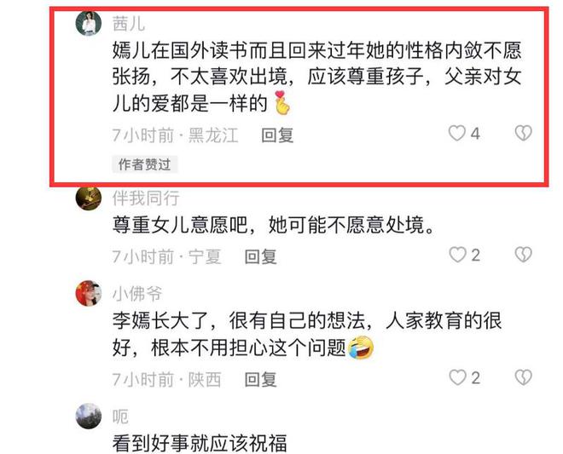Open username 呃 link
Viewport: 563px width, 454px height.
(120, 417)
